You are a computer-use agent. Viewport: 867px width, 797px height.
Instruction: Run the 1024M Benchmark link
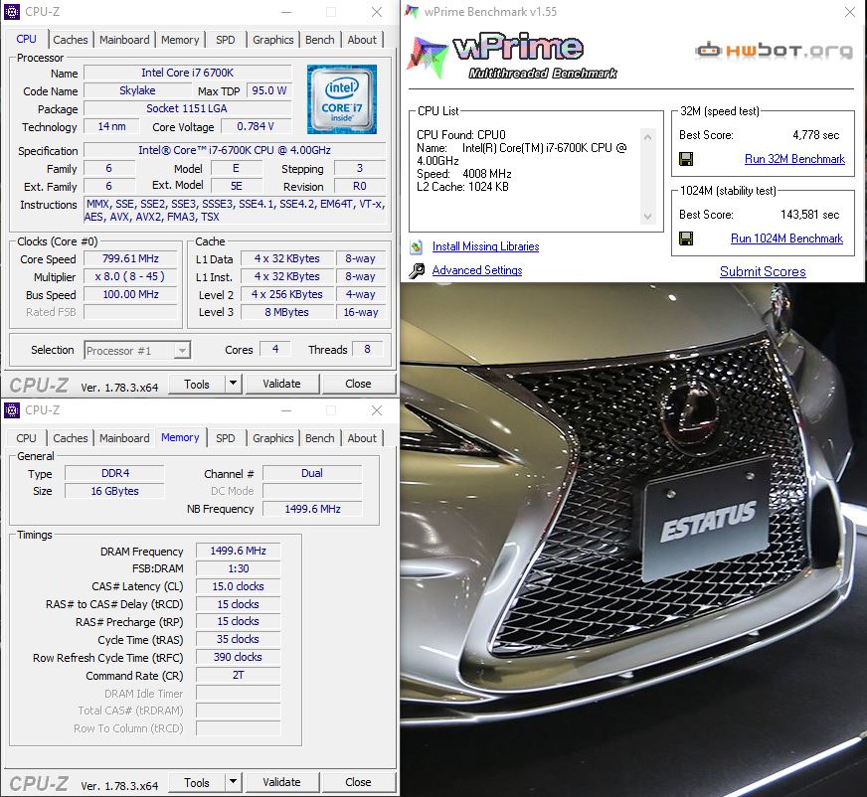(786, 239)
